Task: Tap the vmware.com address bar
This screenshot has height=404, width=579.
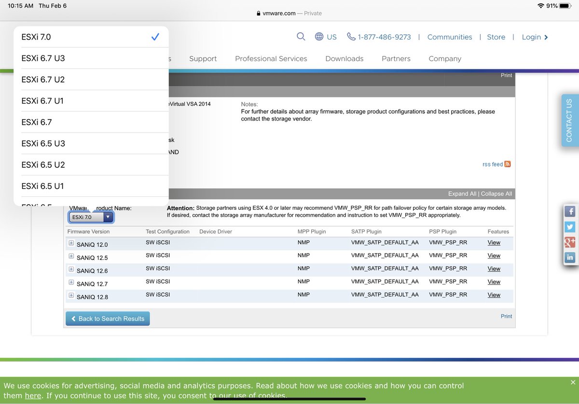Action: click(289, 13)
